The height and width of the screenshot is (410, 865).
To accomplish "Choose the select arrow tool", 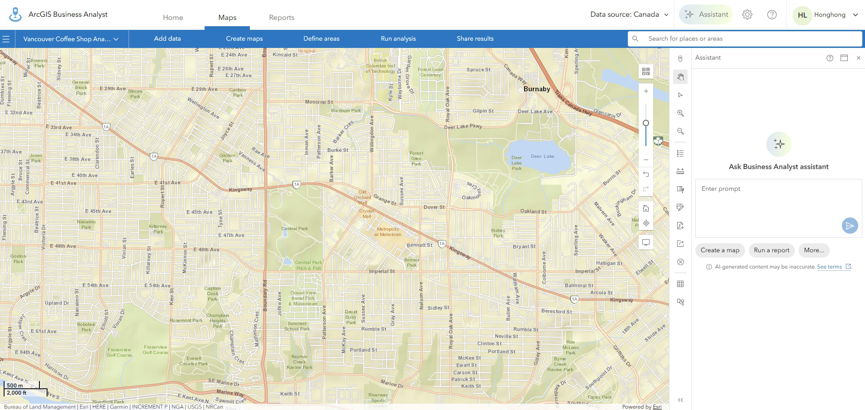I will click(680, 95).
